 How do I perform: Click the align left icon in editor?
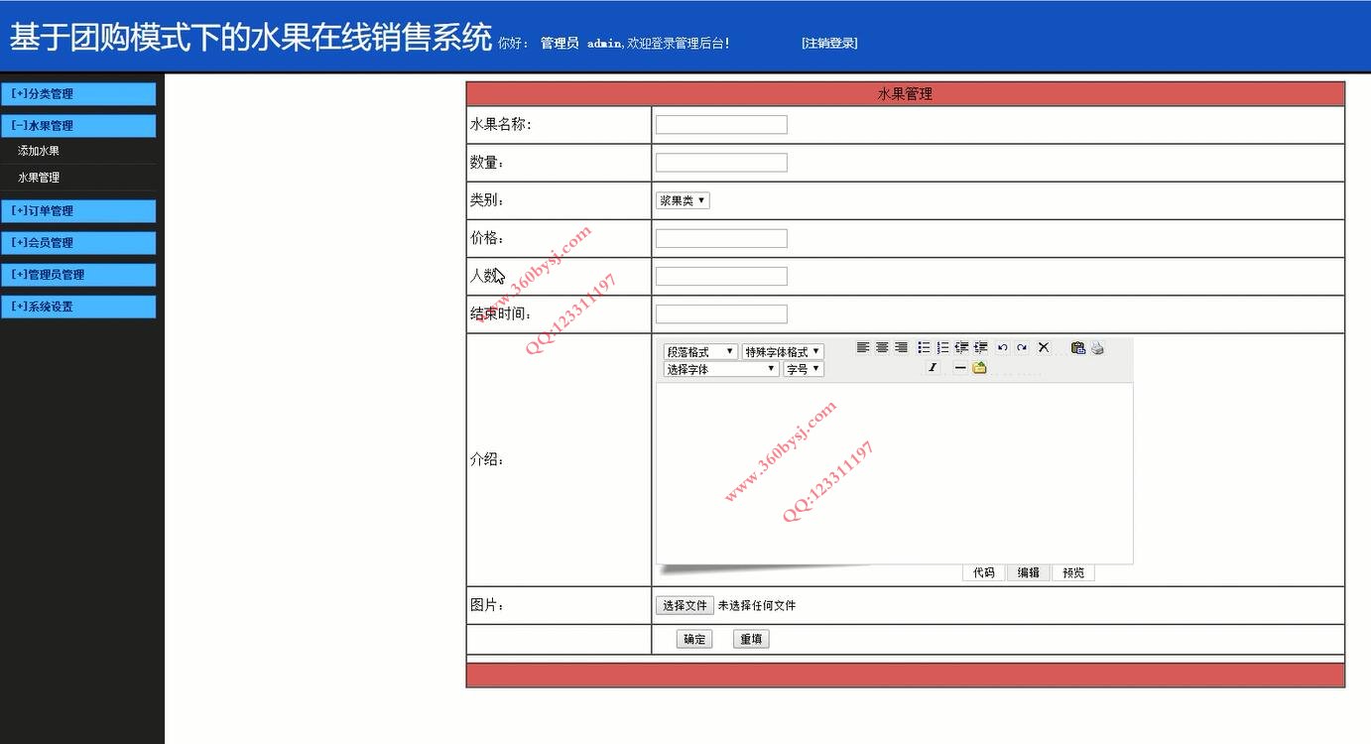click(x=863, y=347)
